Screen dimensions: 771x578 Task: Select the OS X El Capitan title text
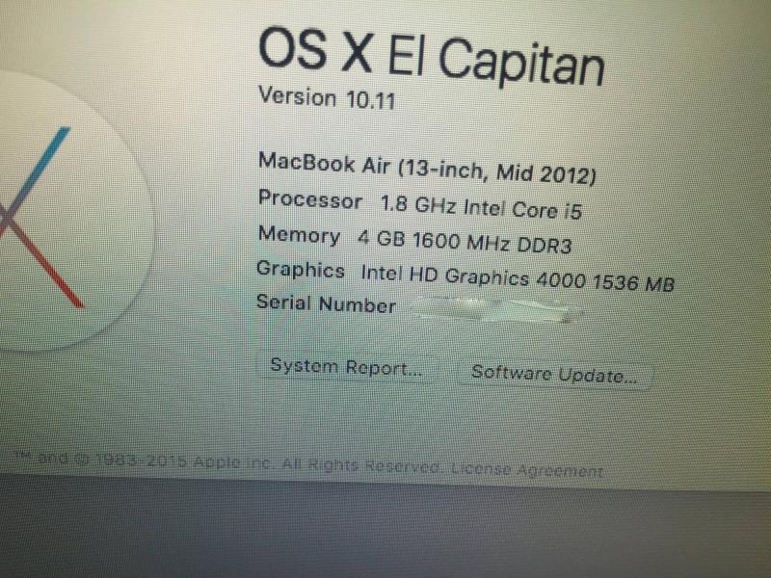pyautogui.click(x=431, y=58)
